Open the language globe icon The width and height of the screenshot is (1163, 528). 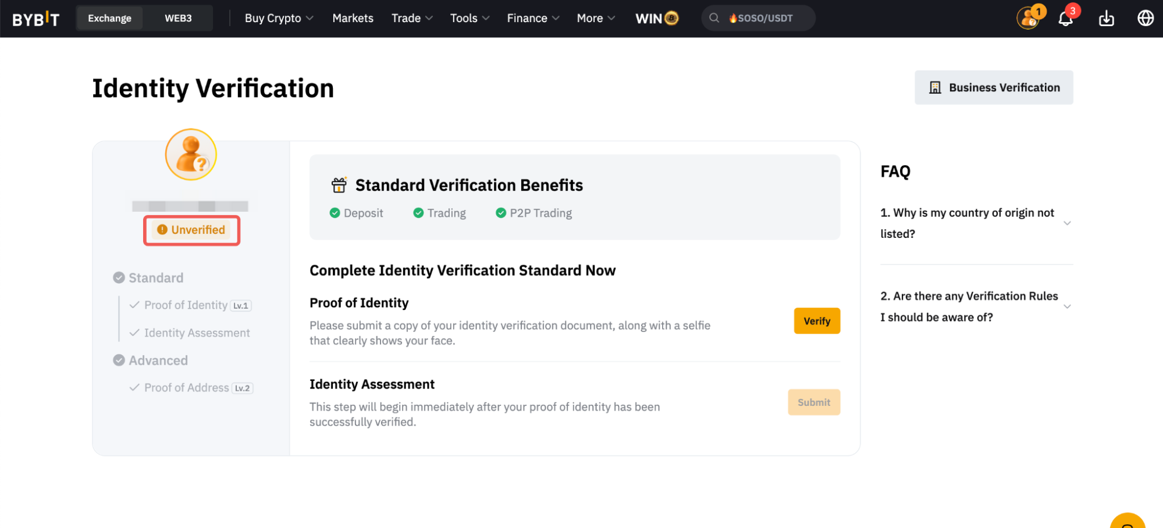[1145, 19]
